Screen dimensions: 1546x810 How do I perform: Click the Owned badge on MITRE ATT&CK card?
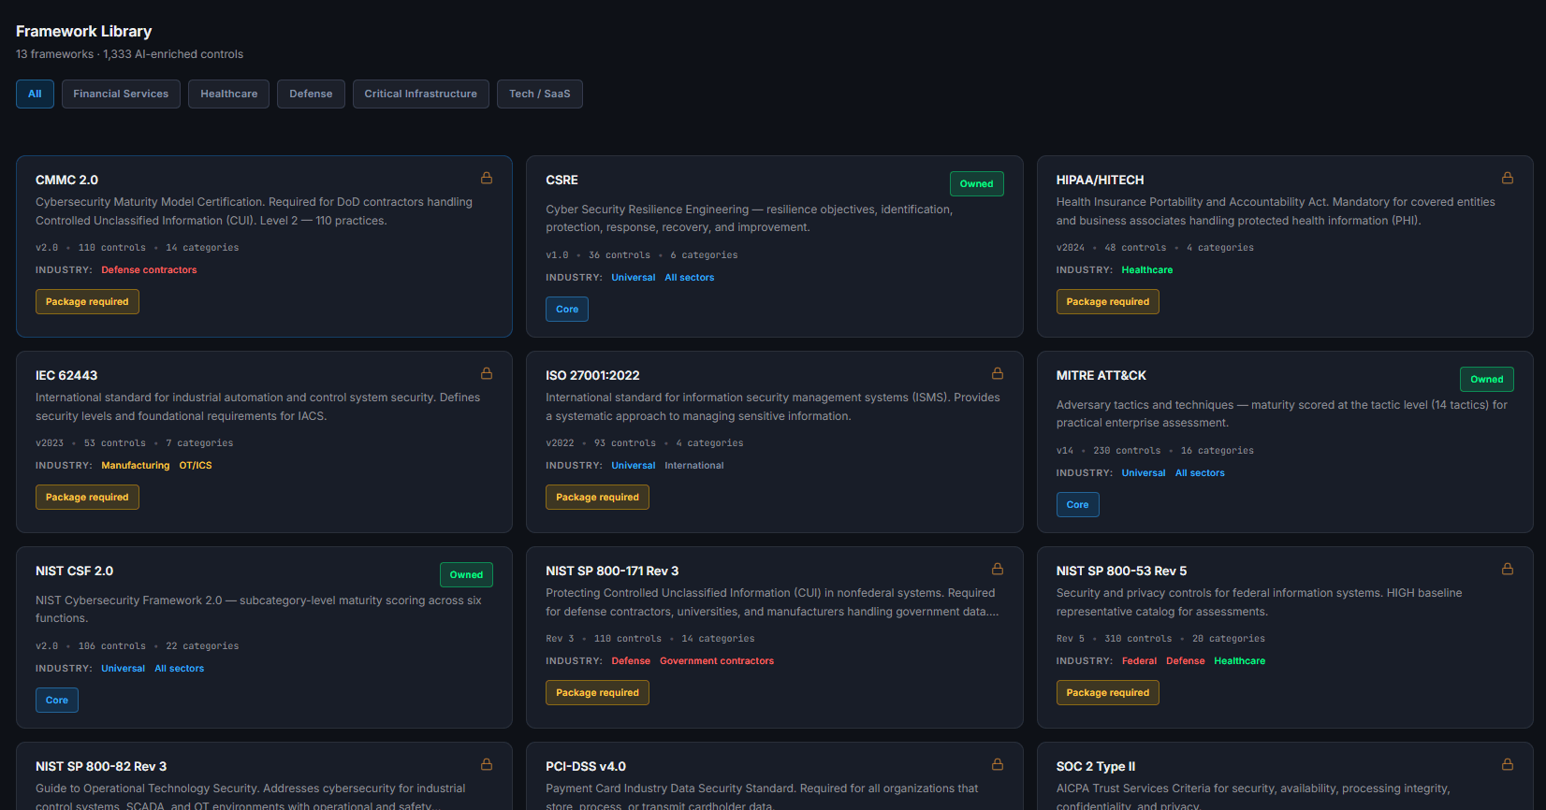1486,379
